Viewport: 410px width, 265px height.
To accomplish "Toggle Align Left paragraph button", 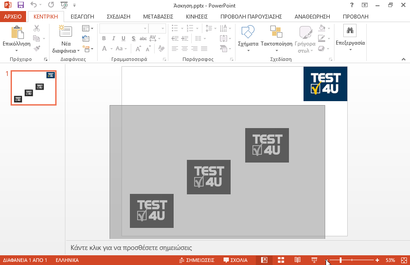I will point(175,49).
